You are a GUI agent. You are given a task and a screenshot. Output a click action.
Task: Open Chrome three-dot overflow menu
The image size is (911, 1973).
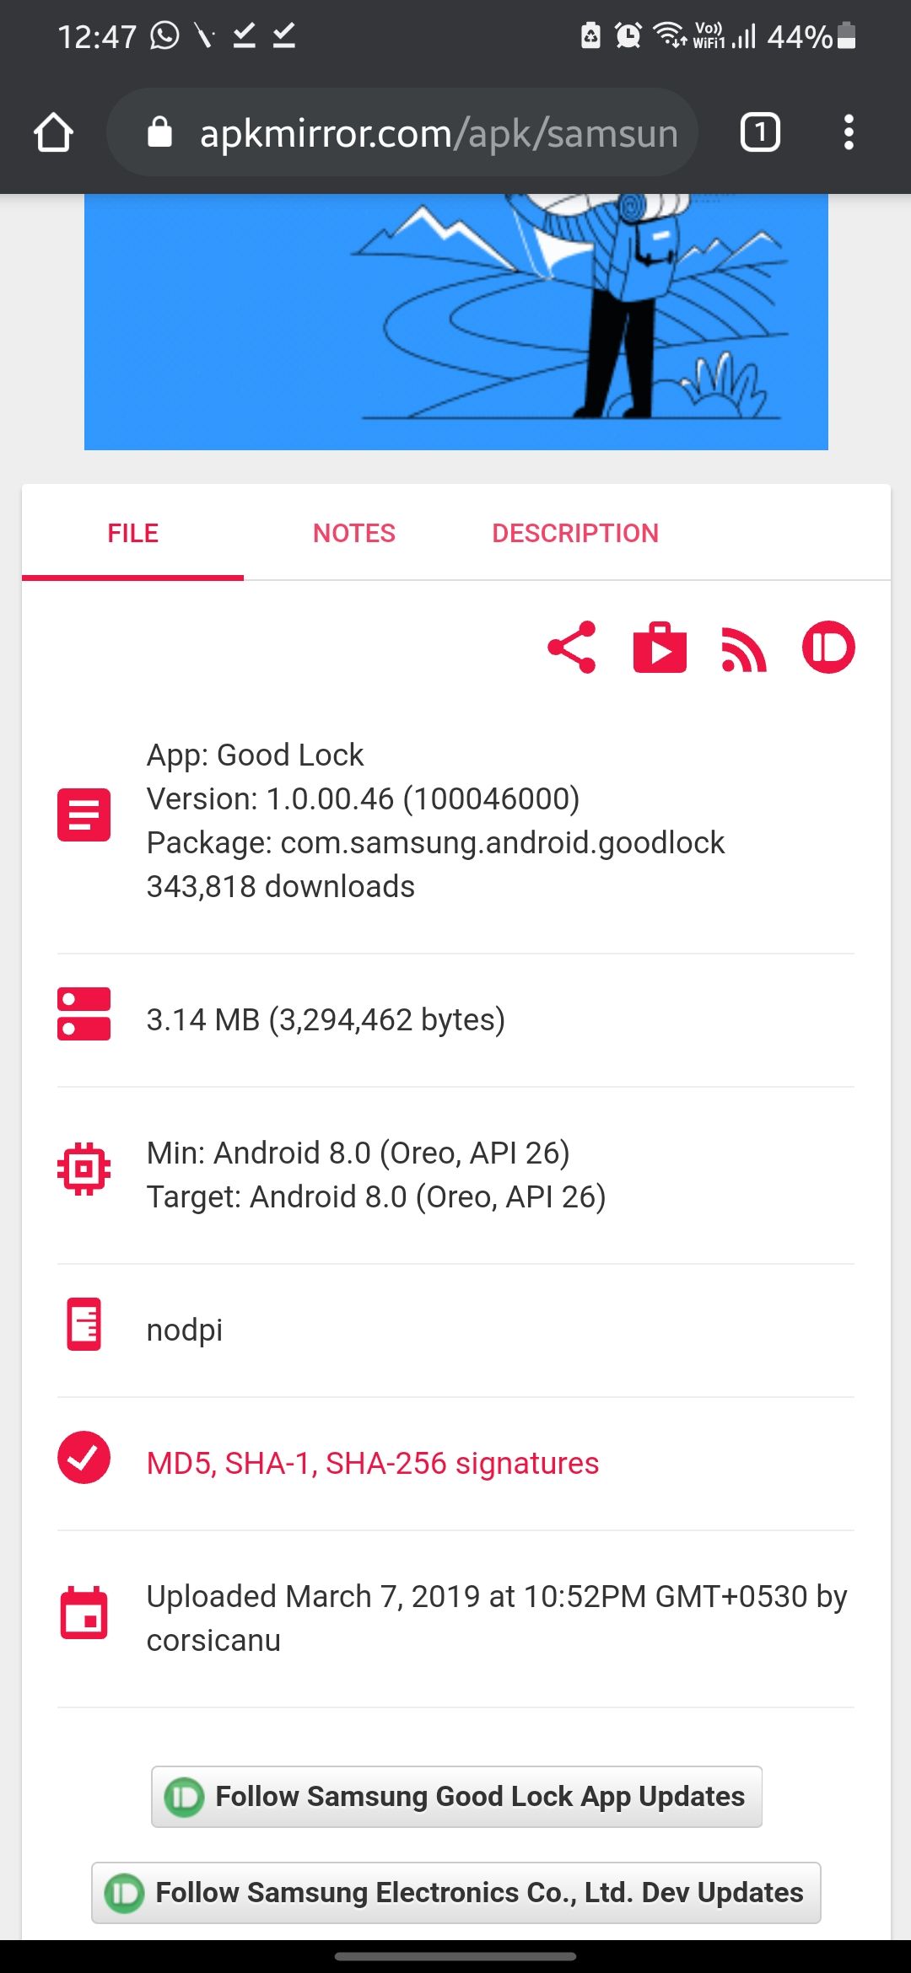point(849,132)
